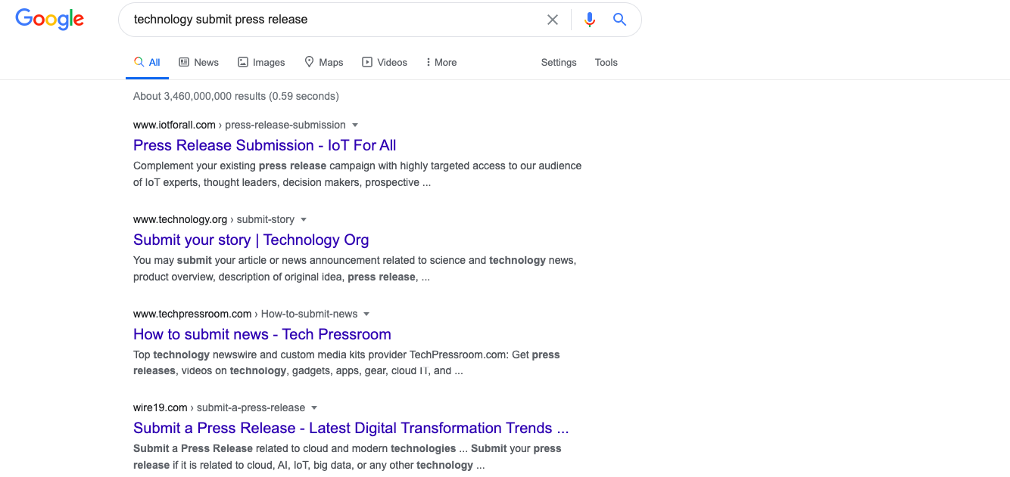Open search Settings
This screenshot has width=1010, height=477.
pyautogui.click(x=559, y=63)
